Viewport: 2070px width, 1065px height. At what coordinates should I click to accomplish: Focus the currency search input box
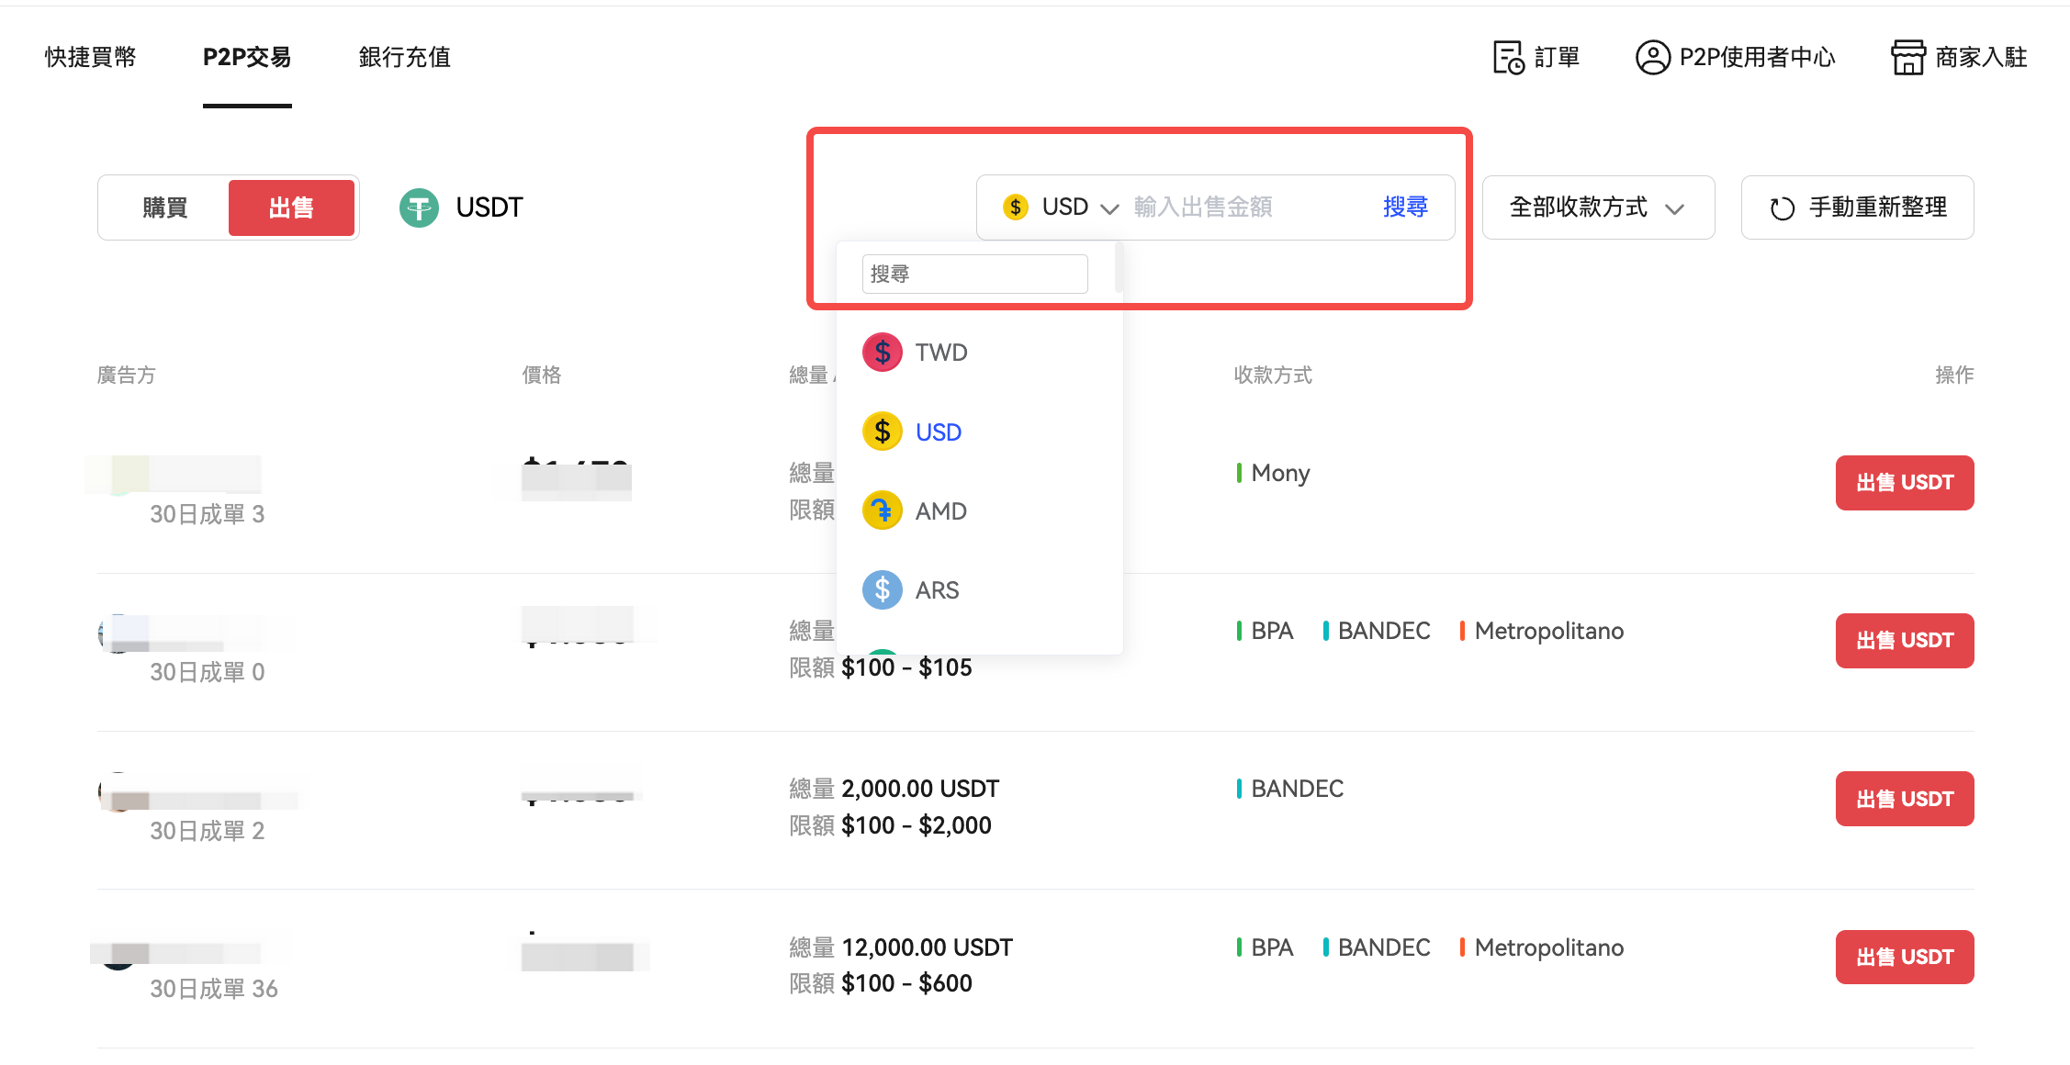coord(973,274)
